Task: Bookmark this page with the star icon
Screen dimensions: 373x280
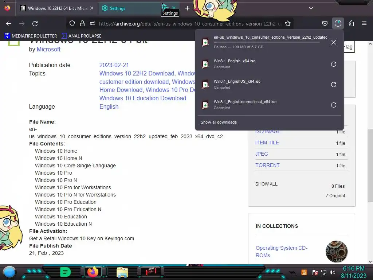Action: (x=288, y=23)
